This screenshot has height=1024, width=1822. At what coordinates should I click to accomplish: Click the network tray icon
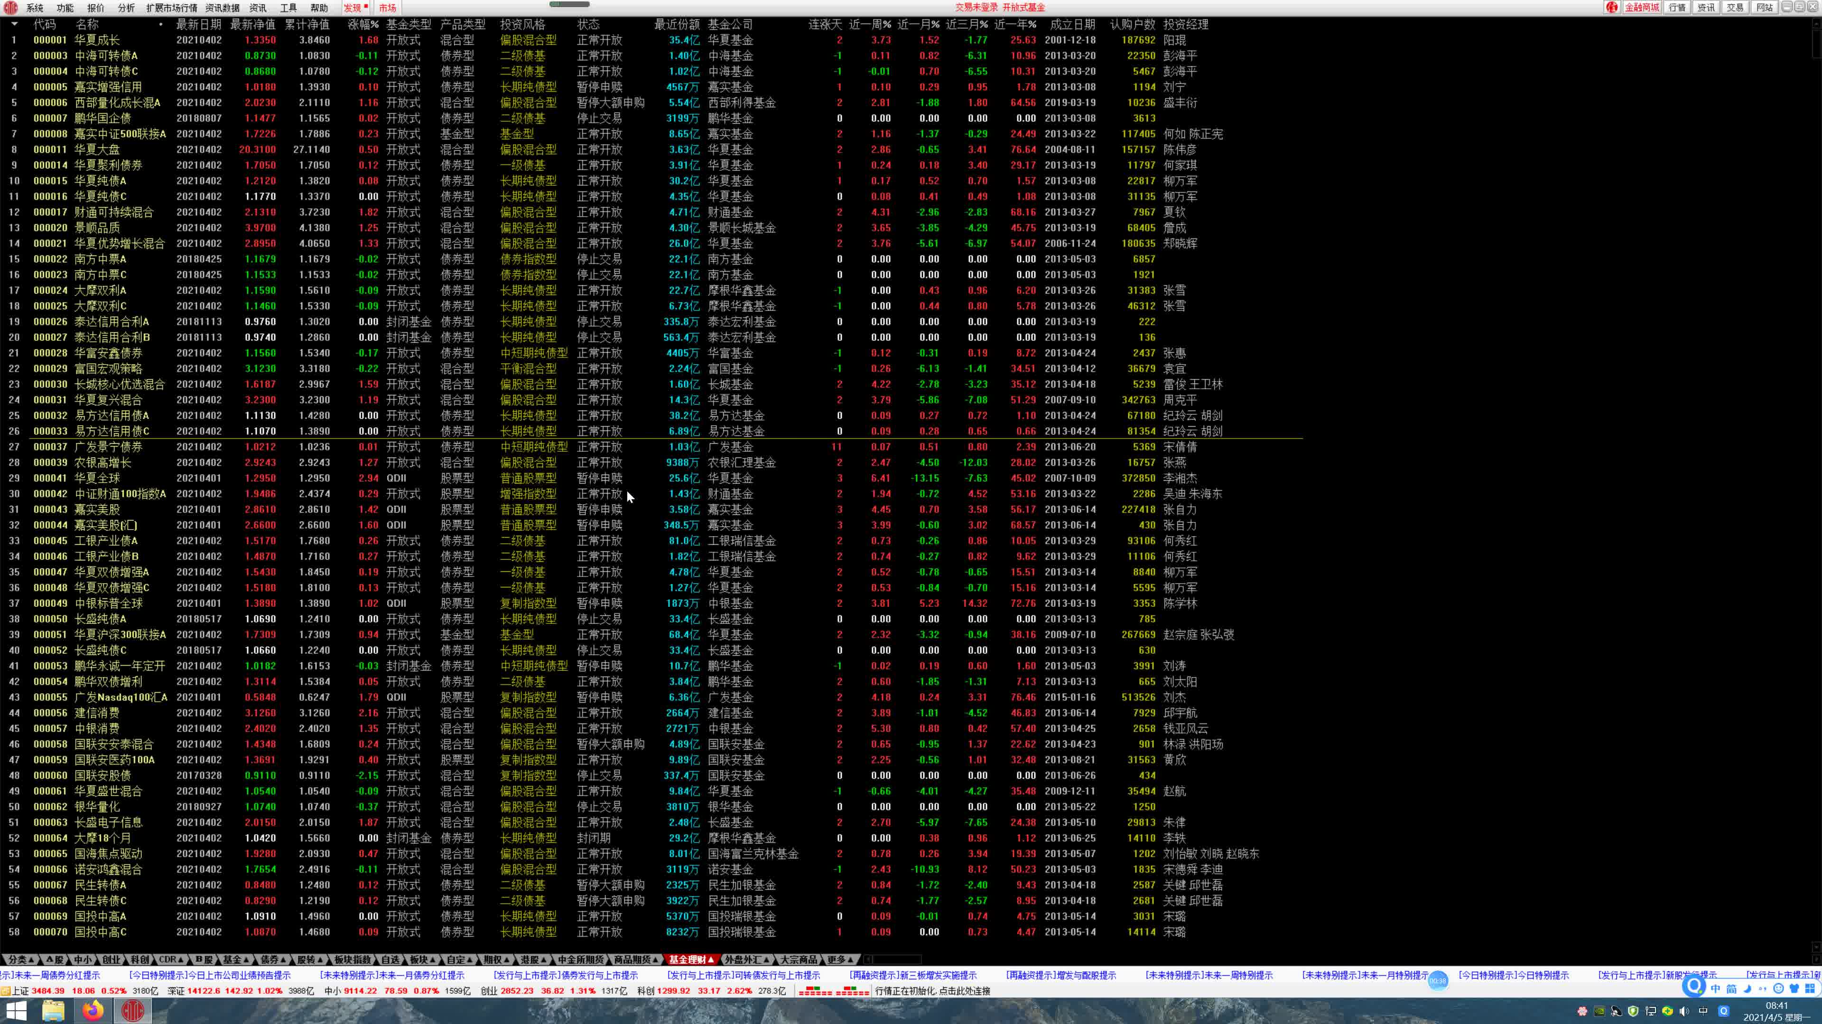point(1650,1011)
